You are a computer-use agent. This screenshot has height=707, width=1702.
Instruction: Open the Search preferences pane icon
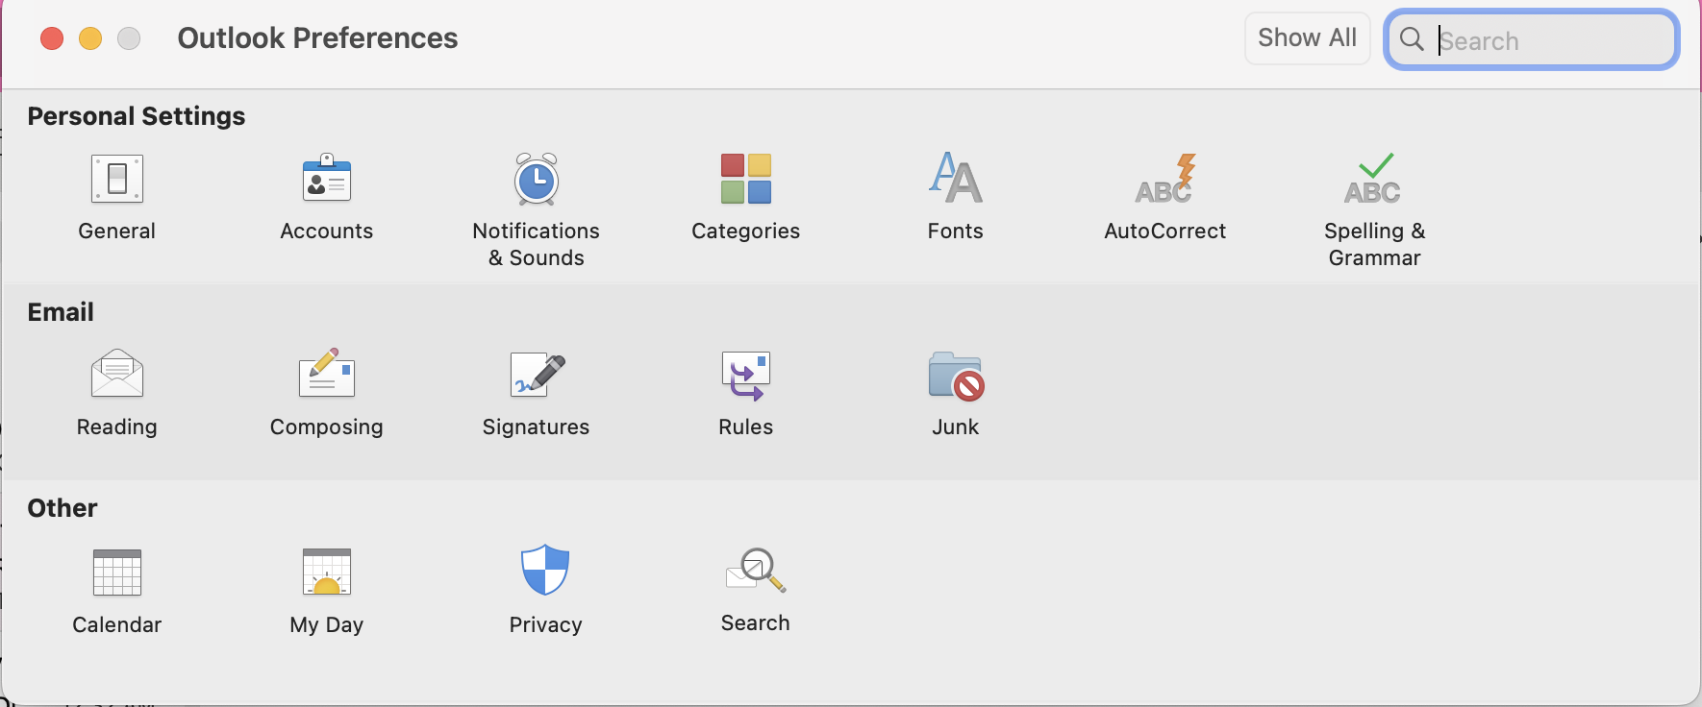pos(755,571)
